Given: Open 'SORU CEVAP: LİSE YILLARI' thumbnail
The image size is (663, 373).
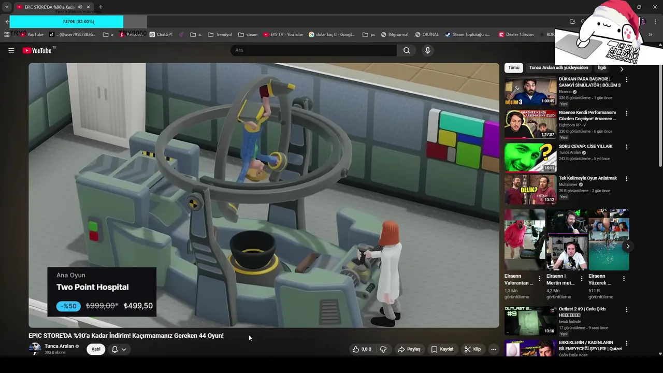Looking at the screenshot, I should click(x=530, y=157).
